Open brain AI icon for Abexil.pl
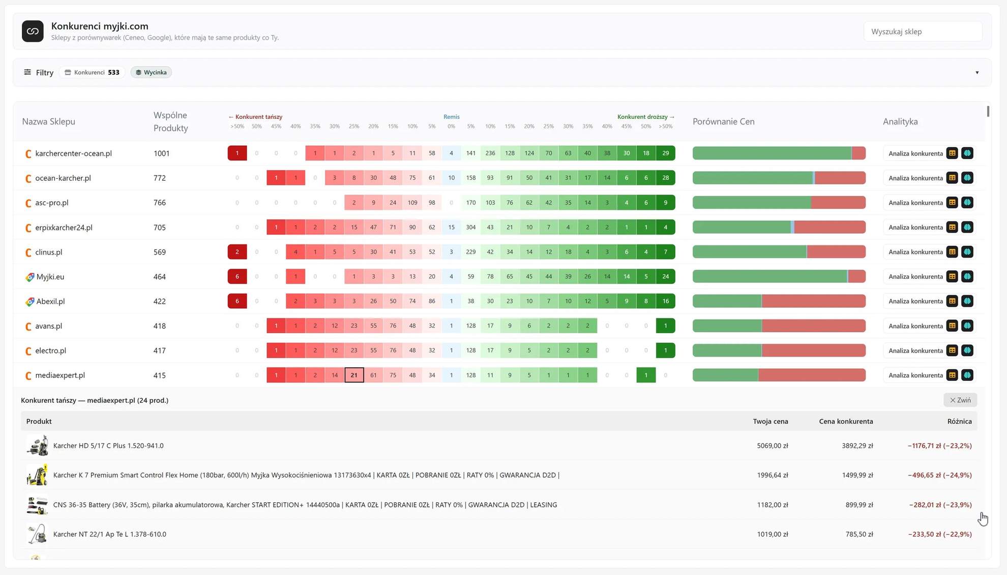The image size is (1007, 575). [967, 301]
